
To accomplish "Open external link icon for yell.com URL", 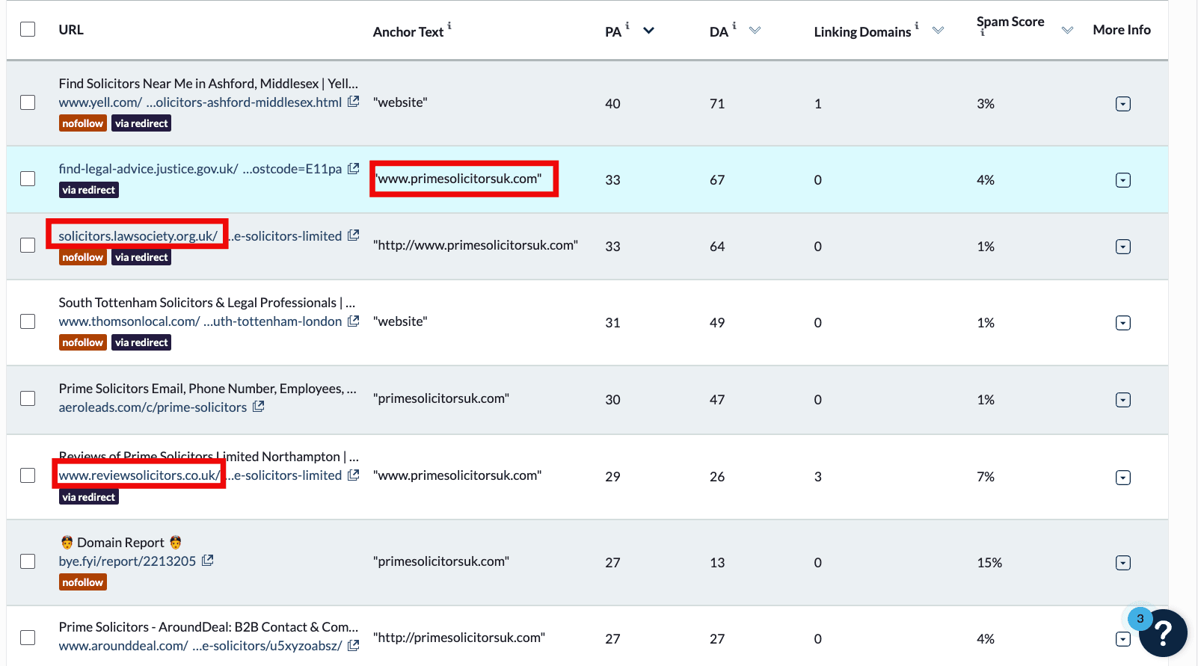I will [x=354, y=102].
